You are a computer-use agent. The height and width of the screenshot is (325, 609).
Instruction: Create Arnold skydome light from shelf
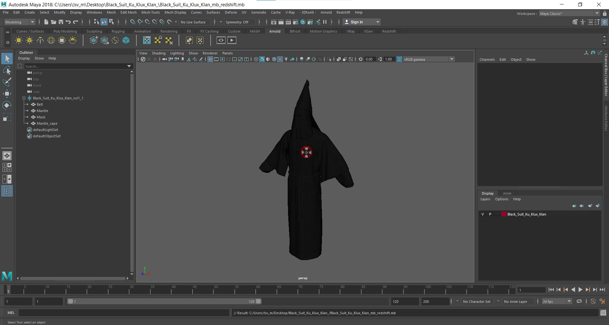click(x=51, y=40)
